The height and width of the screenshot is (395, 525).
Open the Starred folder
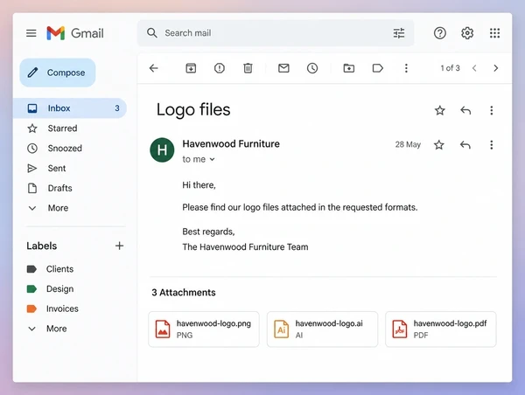[x=70, y=128]
